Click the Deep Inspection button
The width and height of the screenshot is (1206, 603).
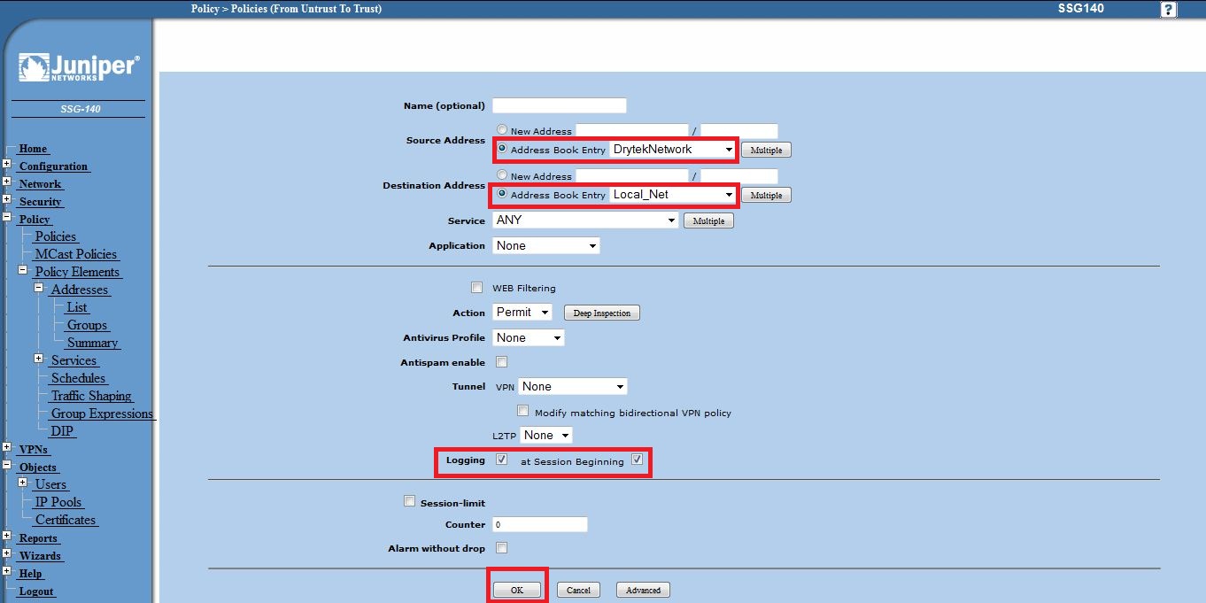601,313
